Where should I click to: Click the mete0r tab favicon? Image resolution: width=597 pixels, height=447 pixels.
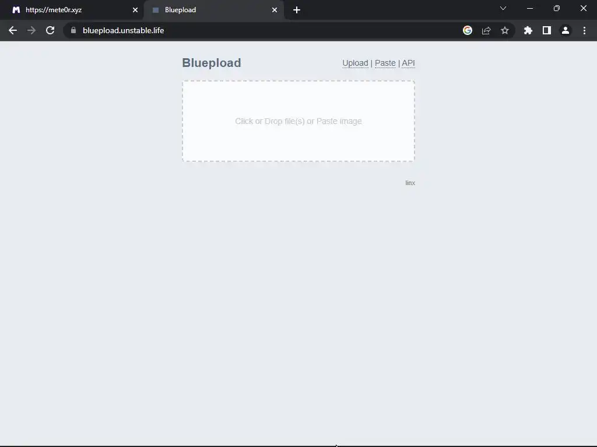tap(16, 10)
